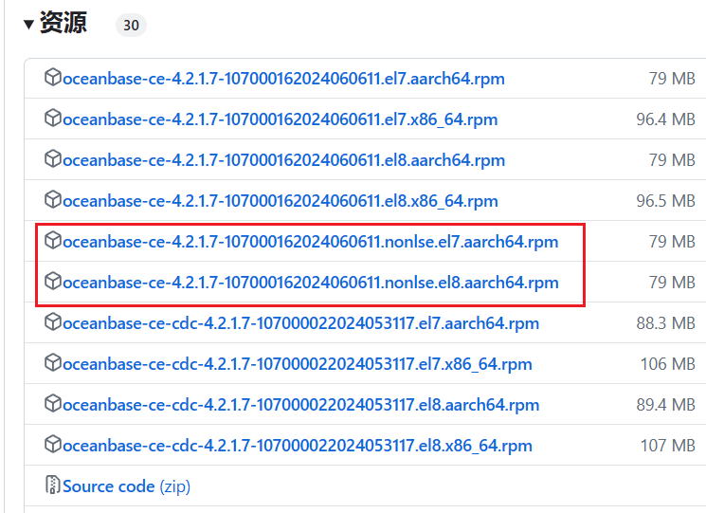Click the asset count badge 30
The width and height of the screenshot is (706, 513).
131,26
